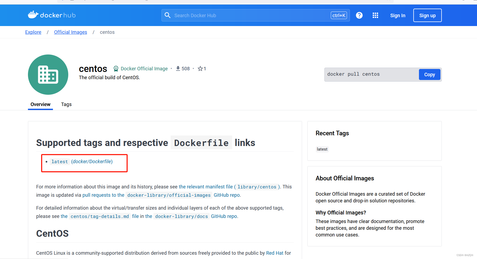477x259 pixels.
Task: Click the Search Docker Hub input field
Action: 242,15
